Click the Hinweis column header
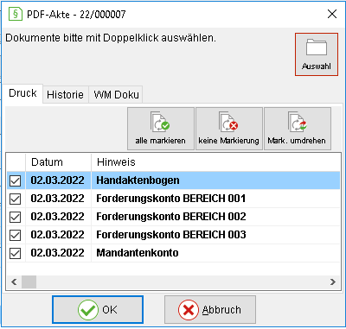This screenshot has width=346, height=329. pos(215,162)
